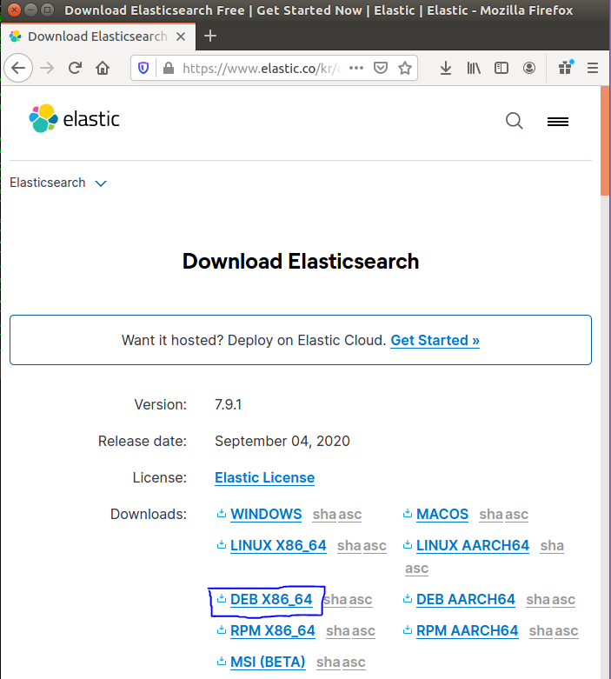View site security padlock details
The image size is (611, 679).
pyautogui.click(x=169, y=68)
